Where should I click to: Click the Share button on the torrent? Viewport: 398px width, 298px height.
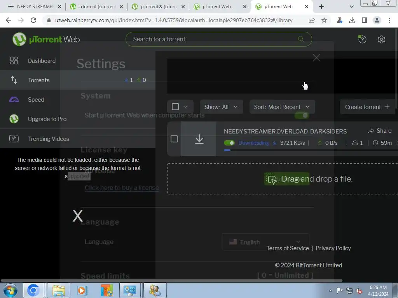click(x=380, y=131)
